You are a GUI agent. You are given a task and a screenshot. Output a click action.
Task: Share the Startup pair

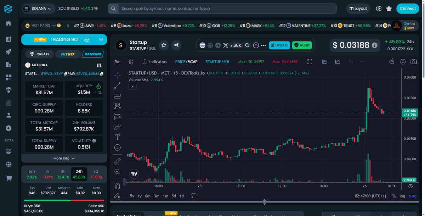176,45
